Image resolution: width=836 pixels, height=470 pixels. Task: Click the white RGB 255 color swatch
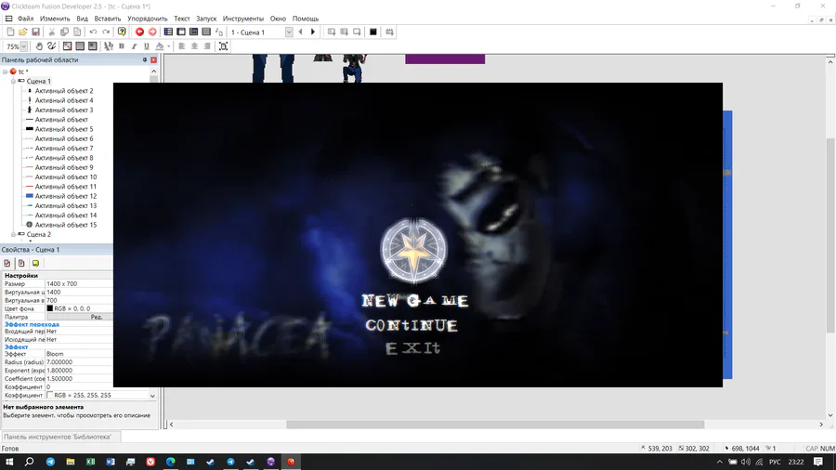tap(50, 396)
